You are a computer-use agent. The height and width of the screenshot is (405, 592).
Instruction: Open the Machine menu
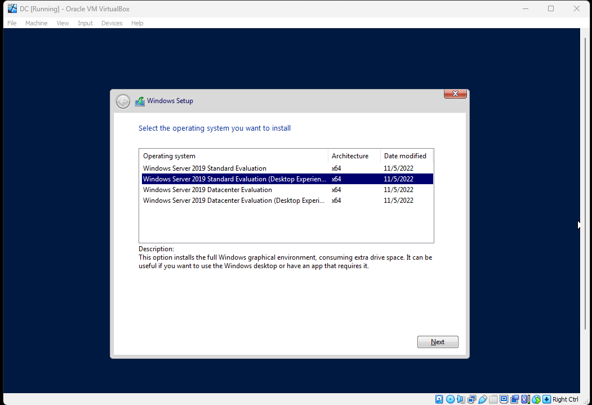coord(36,23)
